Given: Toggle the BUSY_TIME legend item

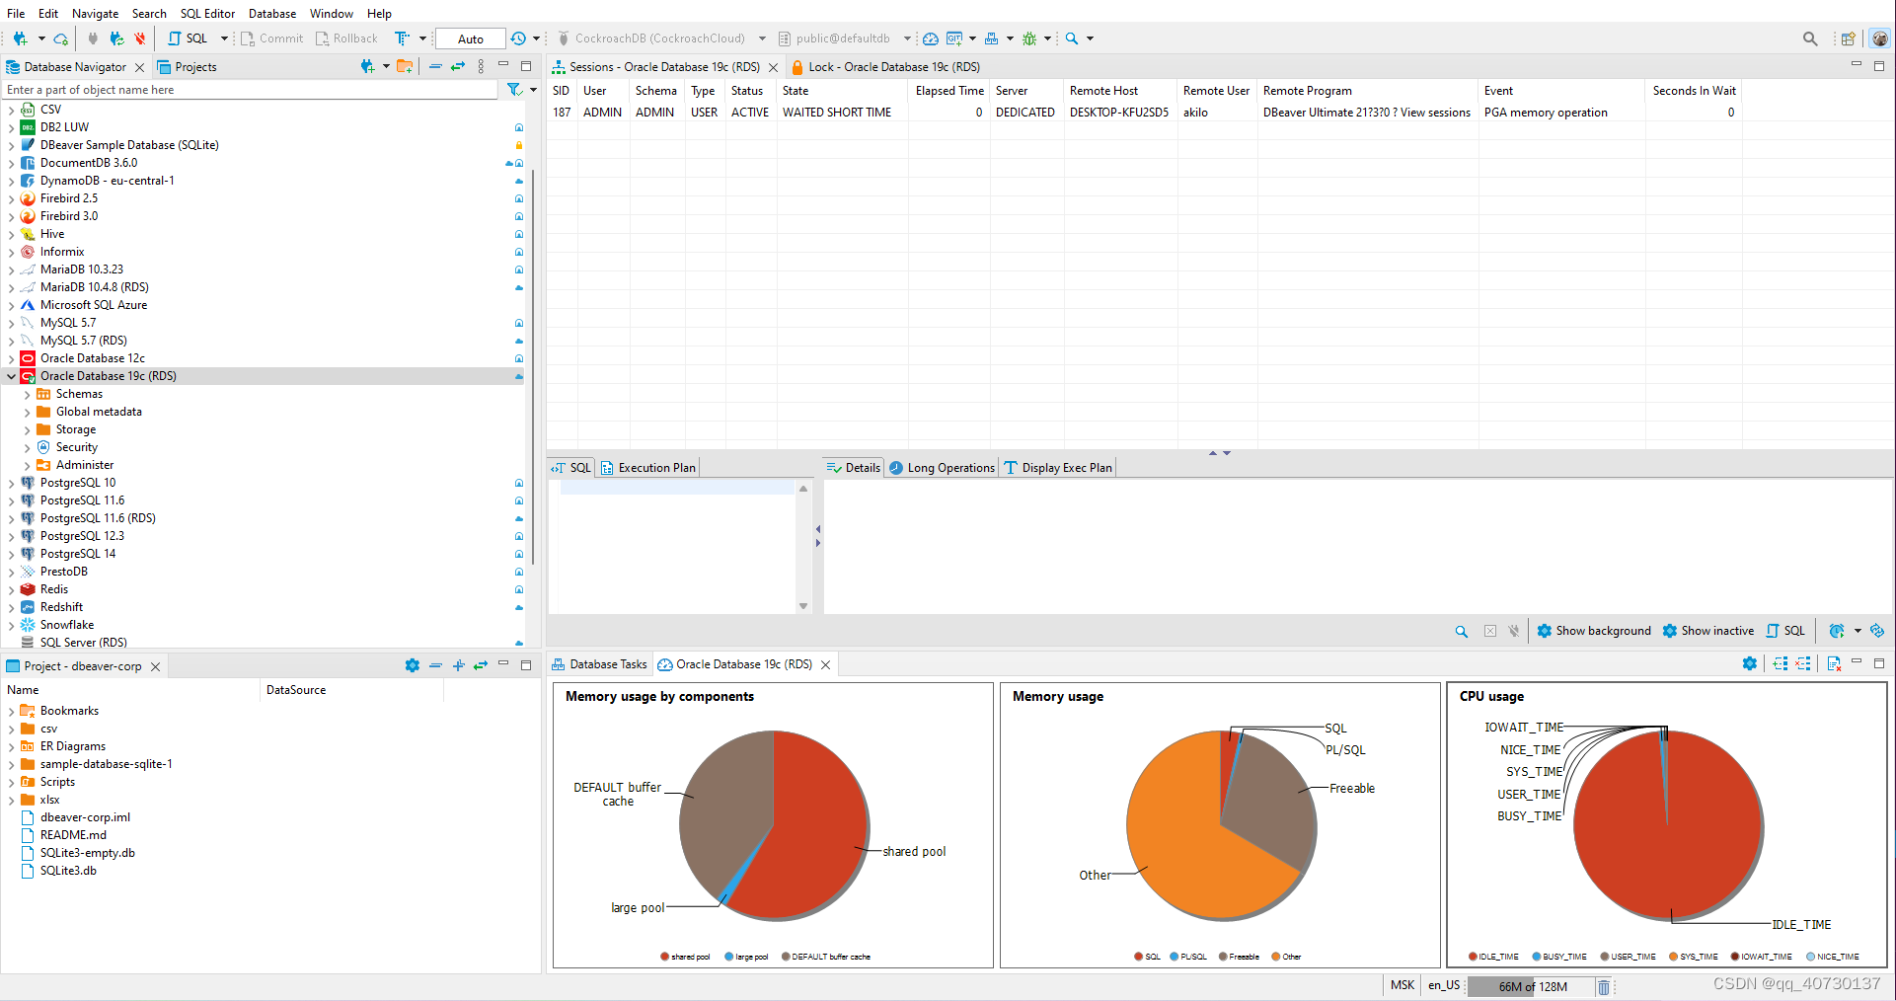Looking at the screenshot, I should coord(1559,957).
